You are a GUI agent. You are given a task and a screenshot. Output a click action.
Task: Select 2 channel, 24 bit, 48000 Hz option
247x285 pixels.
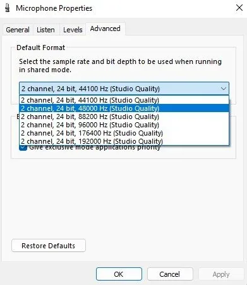pos(124,108)
